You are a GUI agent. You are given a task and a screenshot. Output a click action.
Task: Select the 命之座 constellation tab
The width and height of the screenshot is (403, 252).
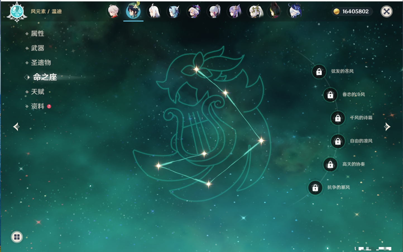tap(45, 77)
